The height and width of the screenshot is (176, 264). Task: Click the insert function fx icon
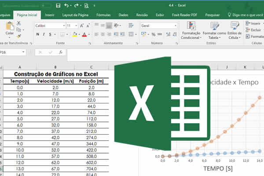point(60,52)
